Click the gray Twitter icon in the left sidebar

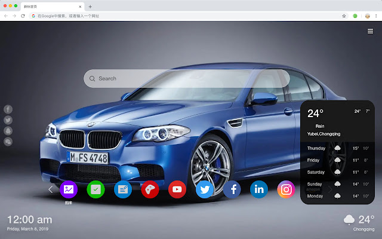click(8, 120)
